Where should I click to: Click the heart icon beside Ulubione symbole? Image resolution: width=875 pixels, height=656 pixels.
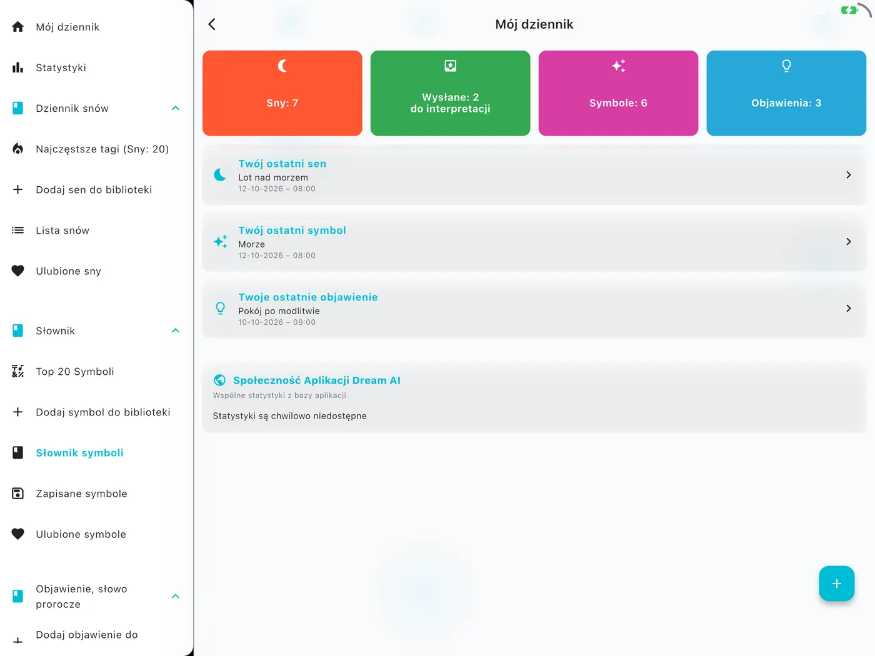click(x=18, y=534)
